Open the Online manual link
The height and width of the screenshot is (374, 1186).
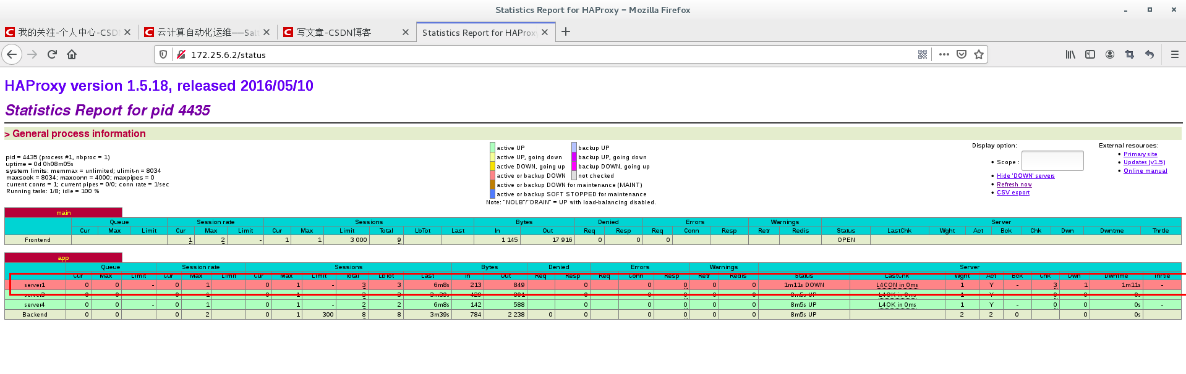(x=1145, y=171)
